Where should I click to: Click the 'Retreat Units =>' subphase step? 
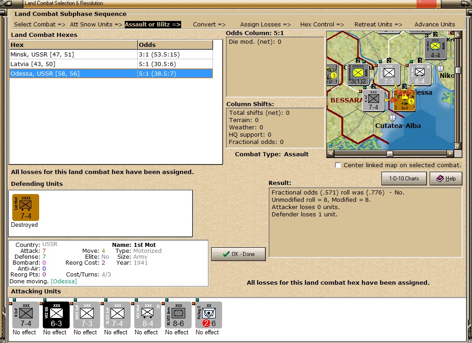378,25
